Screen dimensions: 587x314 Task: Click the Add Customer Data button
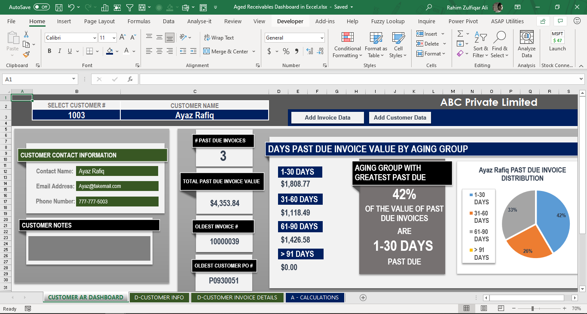(400, 117)
